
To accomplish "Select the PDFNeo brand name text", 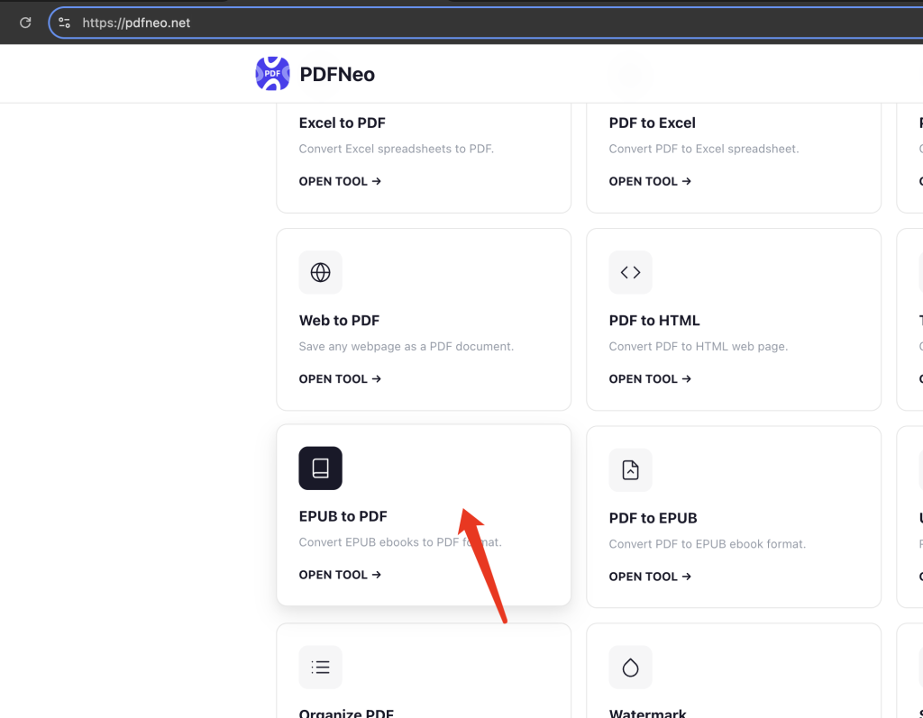I will [337, 74].
